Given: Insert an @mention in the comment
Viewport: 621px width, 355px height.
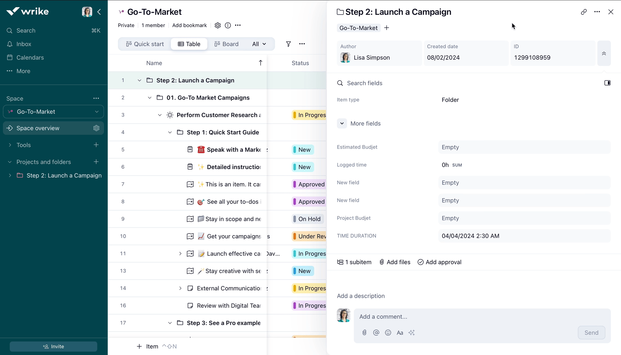Looking at the screenshot, I should click(376, 333).
